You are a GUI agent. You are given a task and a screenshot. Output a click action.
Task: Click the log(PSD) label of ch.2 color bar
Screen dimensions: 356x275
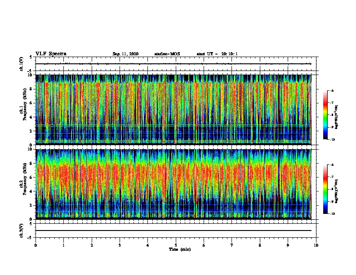[336, 191]
